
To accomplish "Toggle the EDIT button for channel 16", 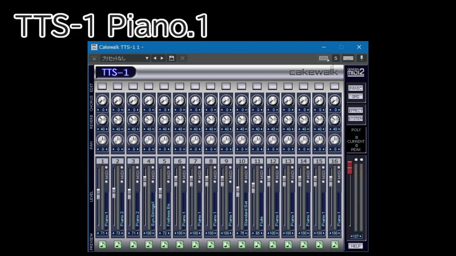I will [x=334, y=86].
